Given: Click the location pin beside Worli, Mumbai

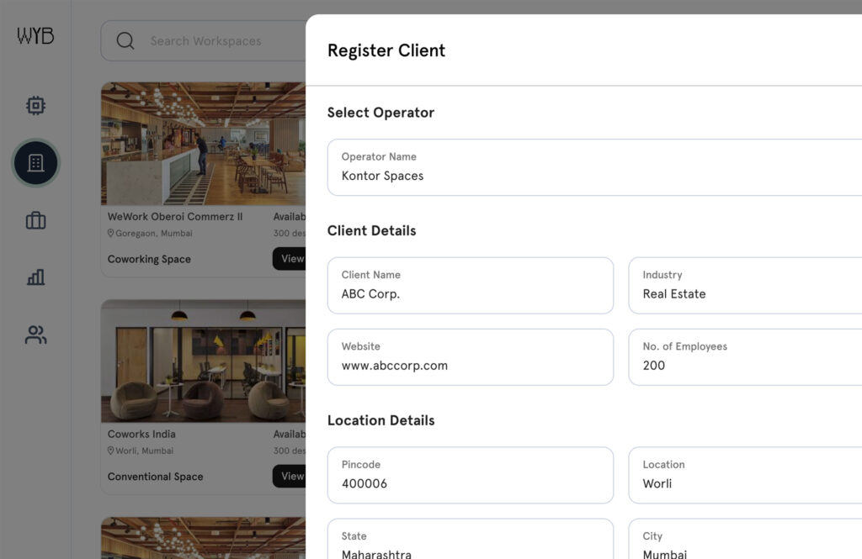Looking at the screenshot, I should pyautogui.click(x=110, y=451).
